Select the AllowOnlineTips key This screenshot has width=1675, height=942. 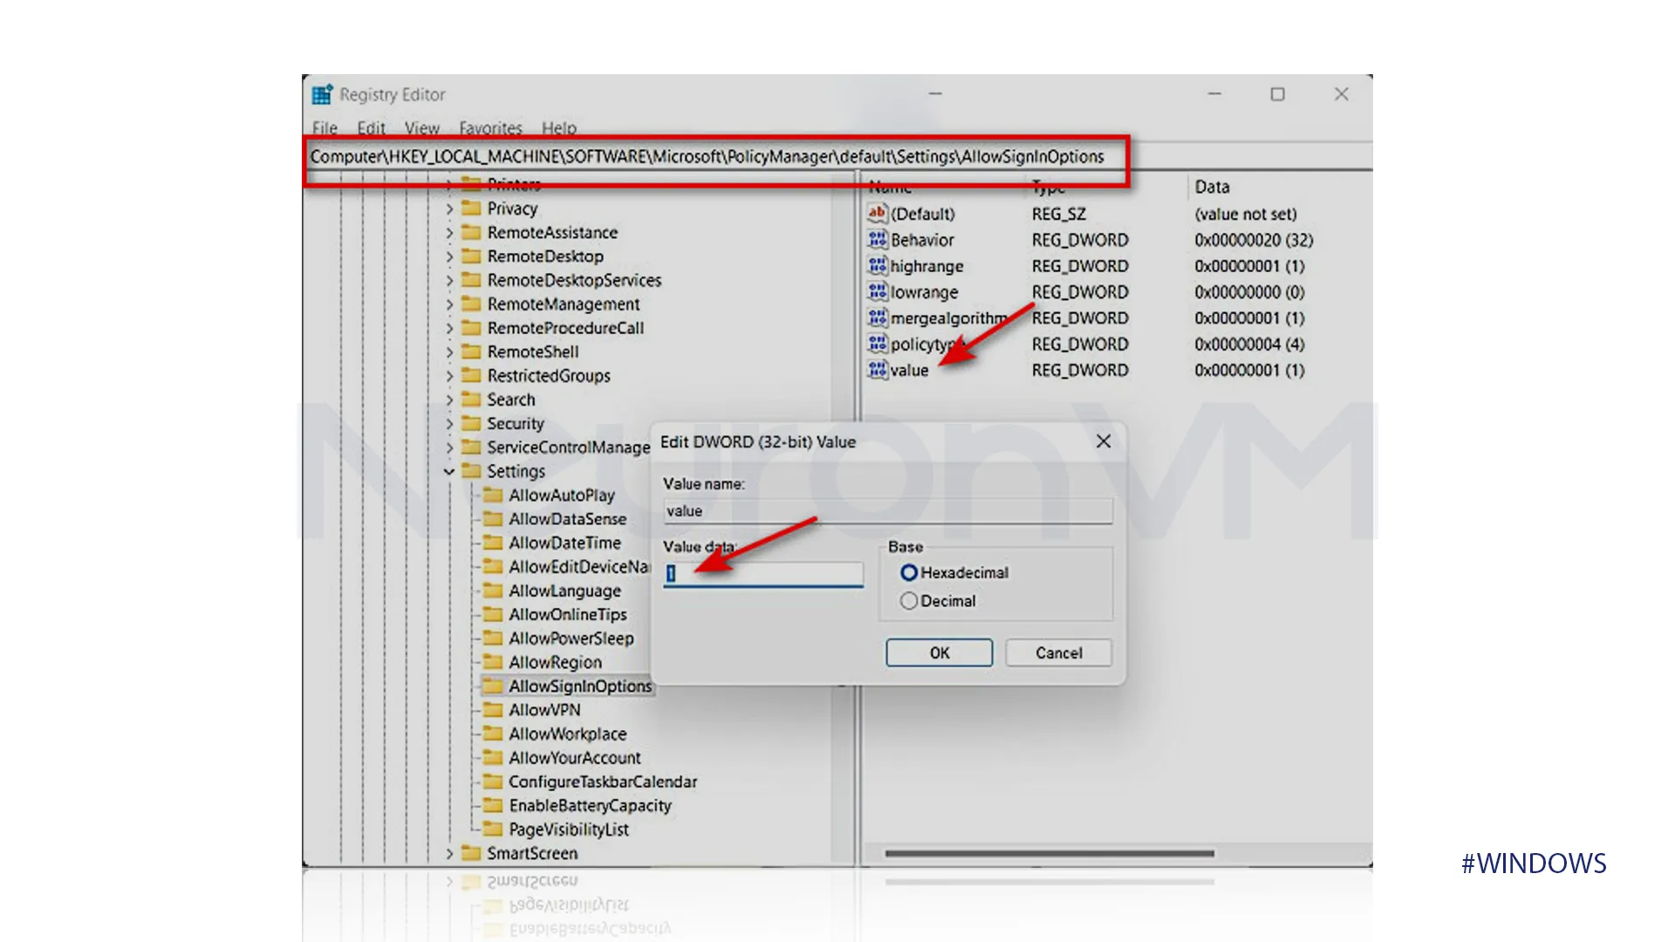[568, 614]
